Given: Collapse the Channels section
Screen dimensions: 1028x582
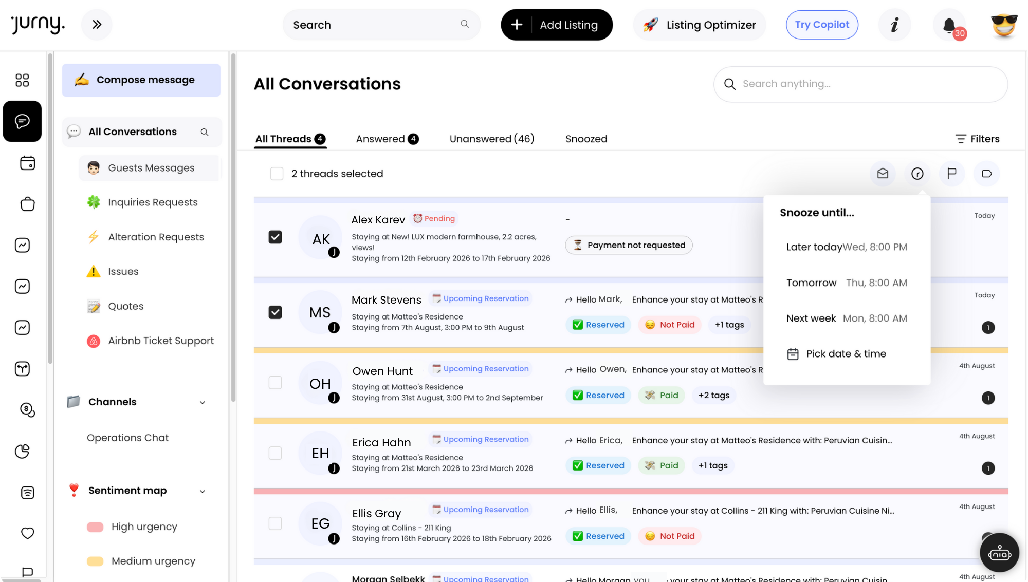Looking at the screenshot, I should pos(203,402).
